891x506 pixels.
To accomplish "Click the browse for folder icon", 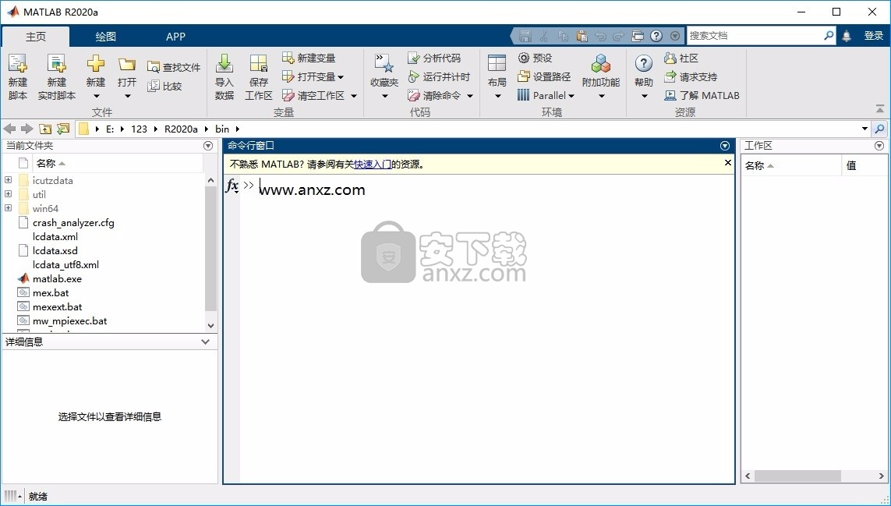I will click(x=63, y=129).
